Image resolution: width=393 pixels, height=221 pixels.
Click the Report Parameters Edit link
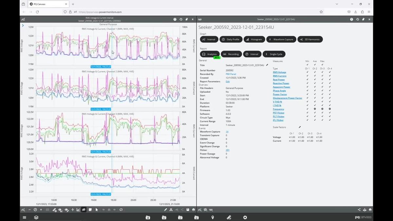[x=228, y=81]
